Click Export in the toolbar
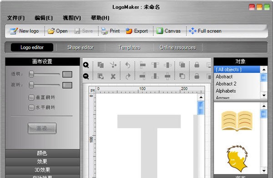The image size is (273, 178). pyautogui.click(x=136, y=31)
